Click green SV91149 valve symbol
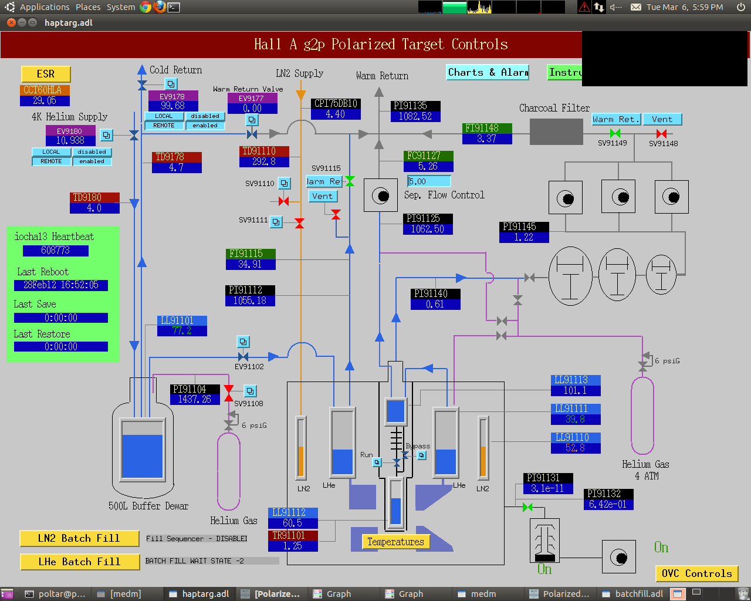Screen dimensions: 751x601 pos(615,134)
